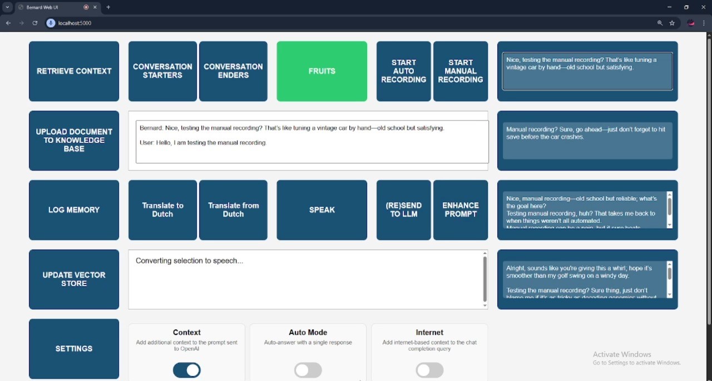Viewport: 712px width, 381px height.
Task: Expand the tab search dropdown arrow
Action: point(7,7)
